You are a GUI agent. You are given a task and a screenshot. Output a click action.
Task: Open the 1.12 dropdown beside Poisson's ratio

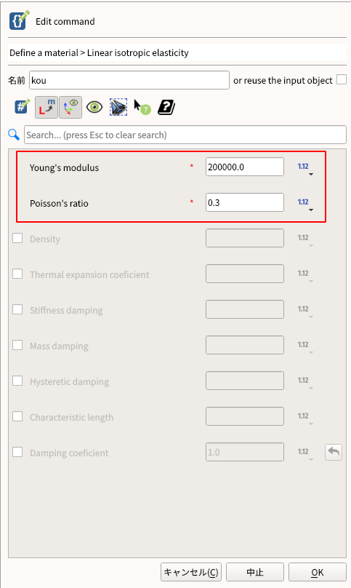point(305,203)
